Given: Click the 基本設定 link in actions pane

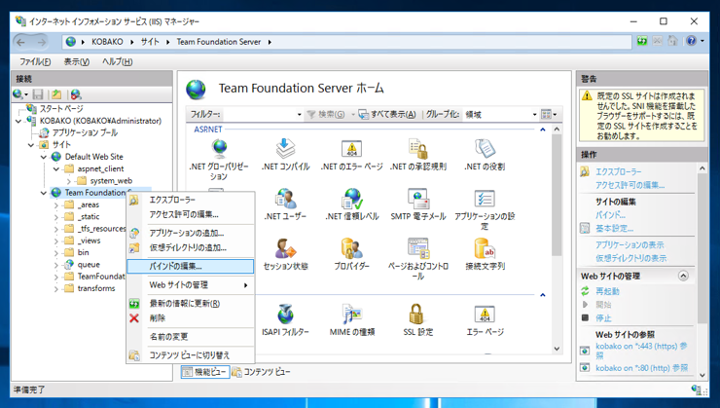Looking at the screenshot, I should point(614,229).
